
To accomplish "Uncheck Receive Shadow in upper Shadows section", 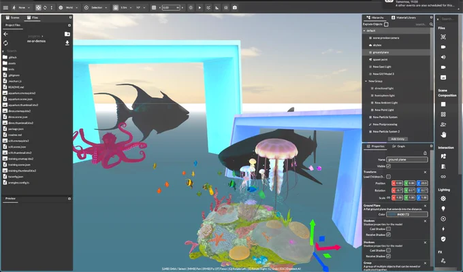I will tap(388, 235).
